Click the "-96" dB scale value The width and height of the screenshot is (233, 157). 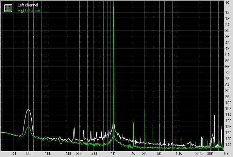tap(227, 97)
